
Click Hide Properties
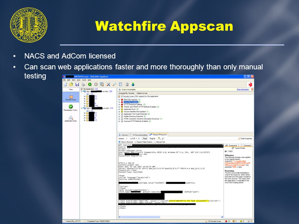tap(245, 138)
